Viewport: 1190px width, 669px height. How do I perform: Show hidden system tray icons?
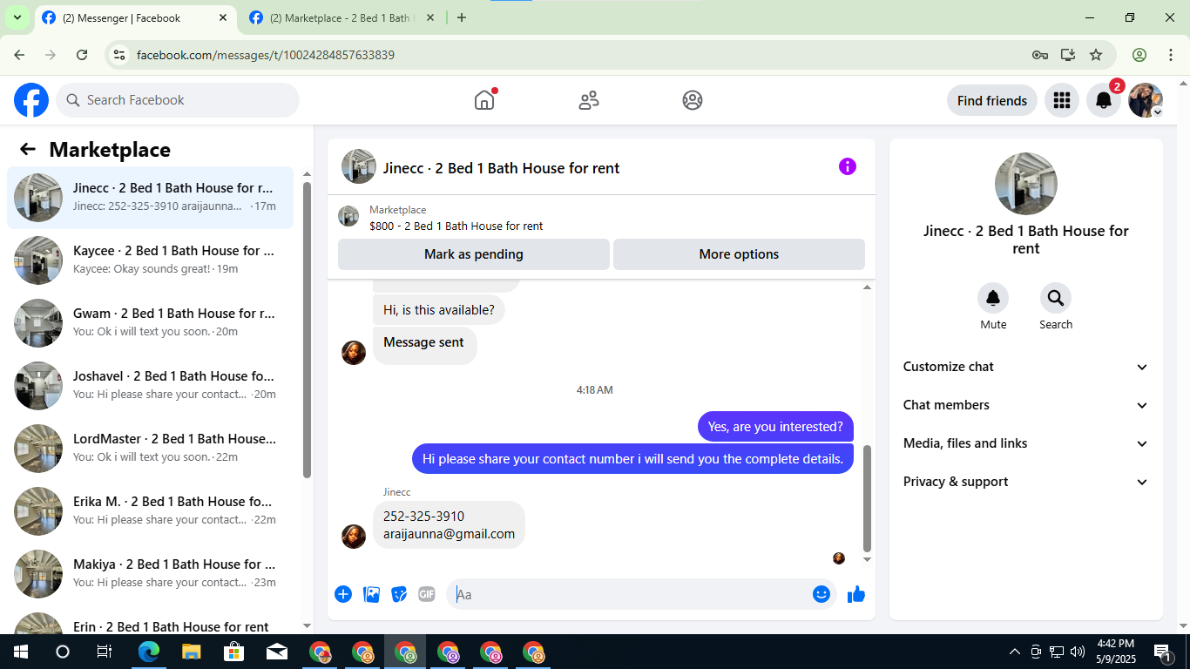coord(1014,652)
